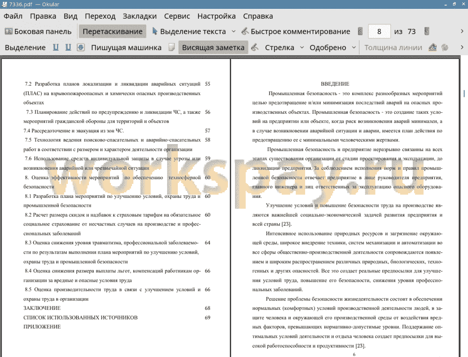The height and width of the screenshot is (357, 468).
Task: Open the Okular window icon menu
Action: (4, 4)
